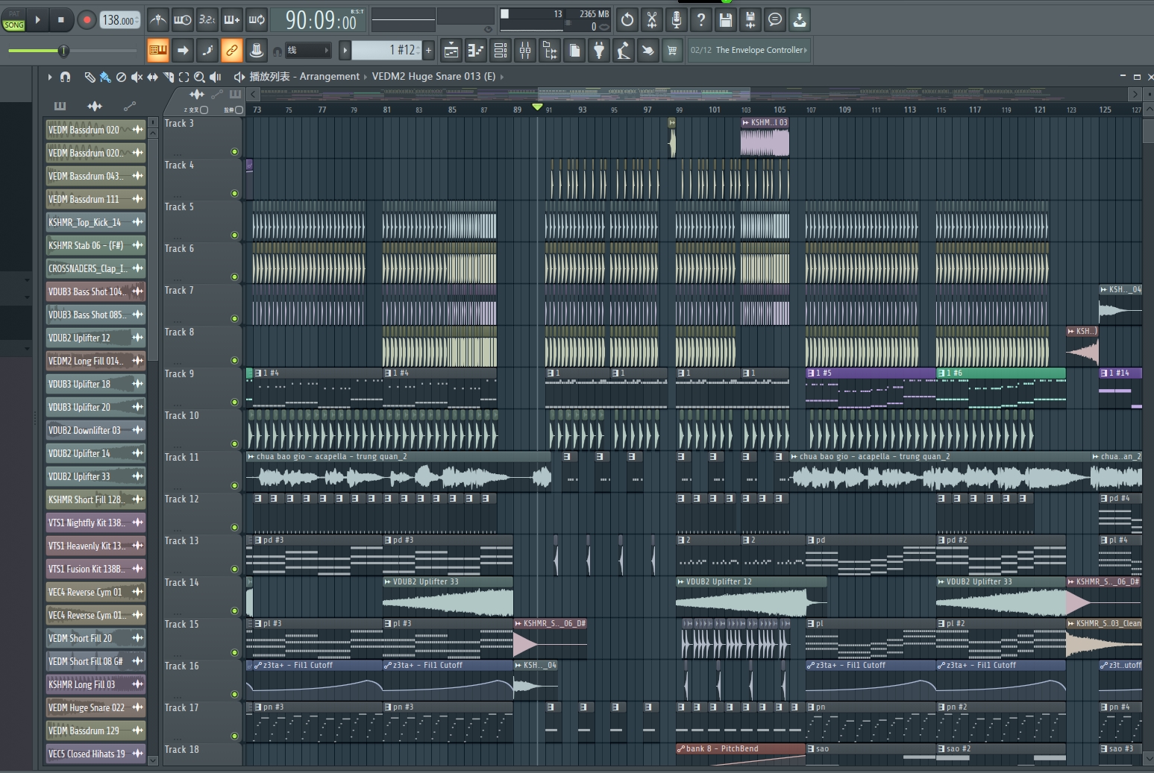This screenshot has height=773, width=1154.
Task: Select the playlist delete tool
Action: point(121,77)
